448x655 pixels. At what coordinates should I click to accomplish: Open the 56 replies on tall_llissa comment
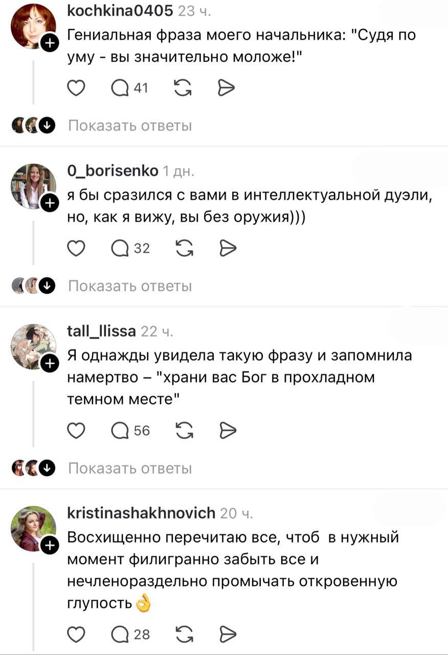130,431
